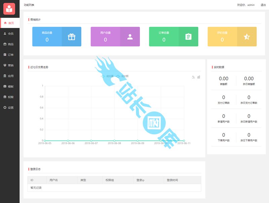Click the person icon on 用户总量 card
Image resolution: width=269 pixels, height=203 pixels.
130,37
